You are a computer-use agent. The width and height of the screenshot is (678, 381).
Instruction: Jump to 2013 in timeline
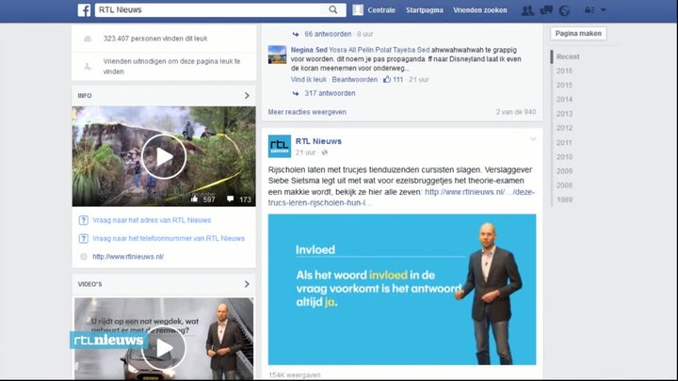click(564, 114)
